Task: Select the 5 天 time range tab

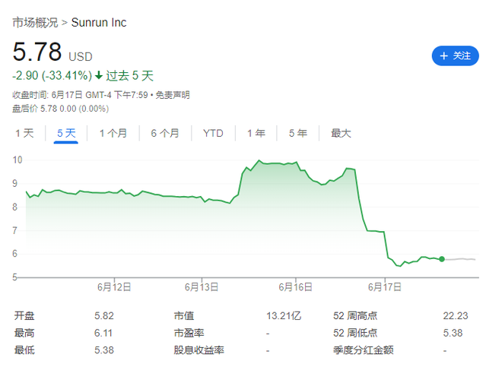Action: [x=66, y=133]
